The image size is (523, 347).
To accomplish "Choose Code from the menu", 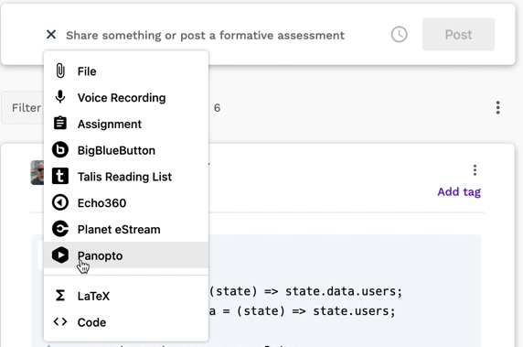I will point(126,322).
